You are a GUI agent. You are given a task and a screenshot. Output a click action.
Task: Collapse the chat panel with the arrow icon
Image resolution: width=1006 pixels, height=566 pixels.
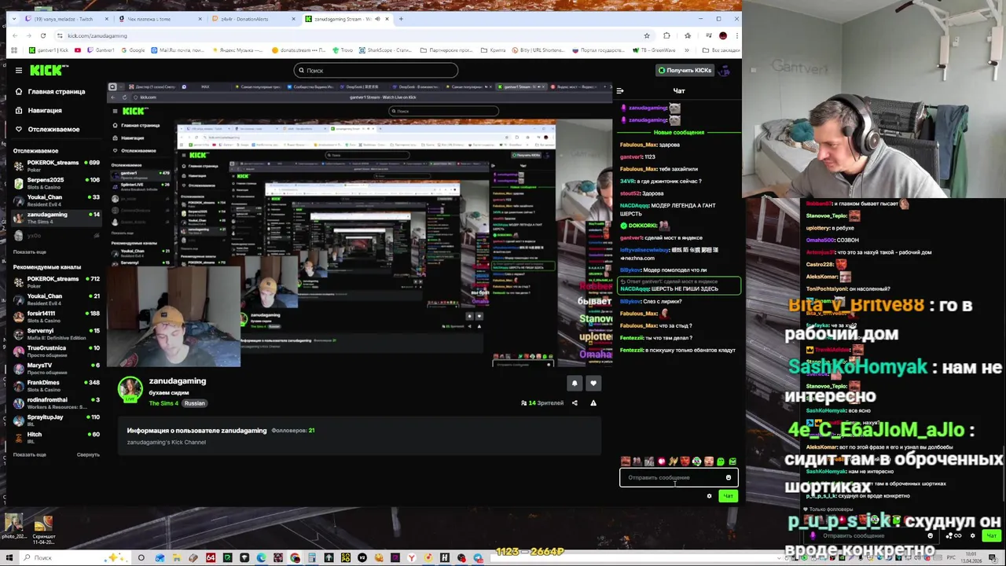coord(620,91)
